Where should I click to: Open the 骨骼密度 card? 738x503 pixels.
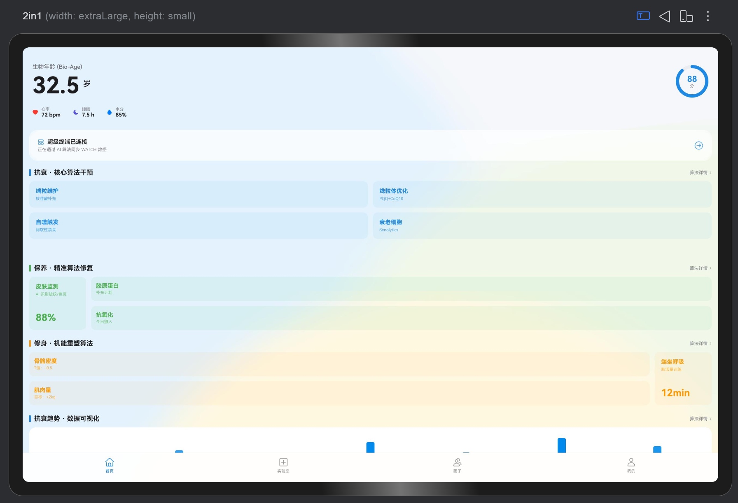point(339,364)
